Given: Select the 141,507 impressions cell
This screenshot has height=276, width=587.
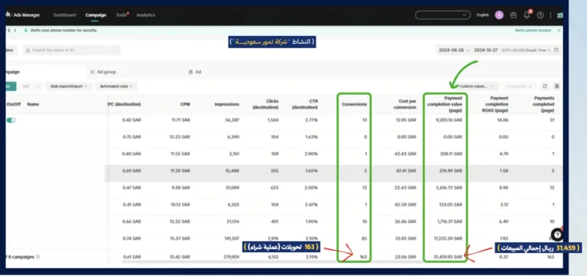Looking at the screenshot, I should pyautogui.click(x=231, y=239).
